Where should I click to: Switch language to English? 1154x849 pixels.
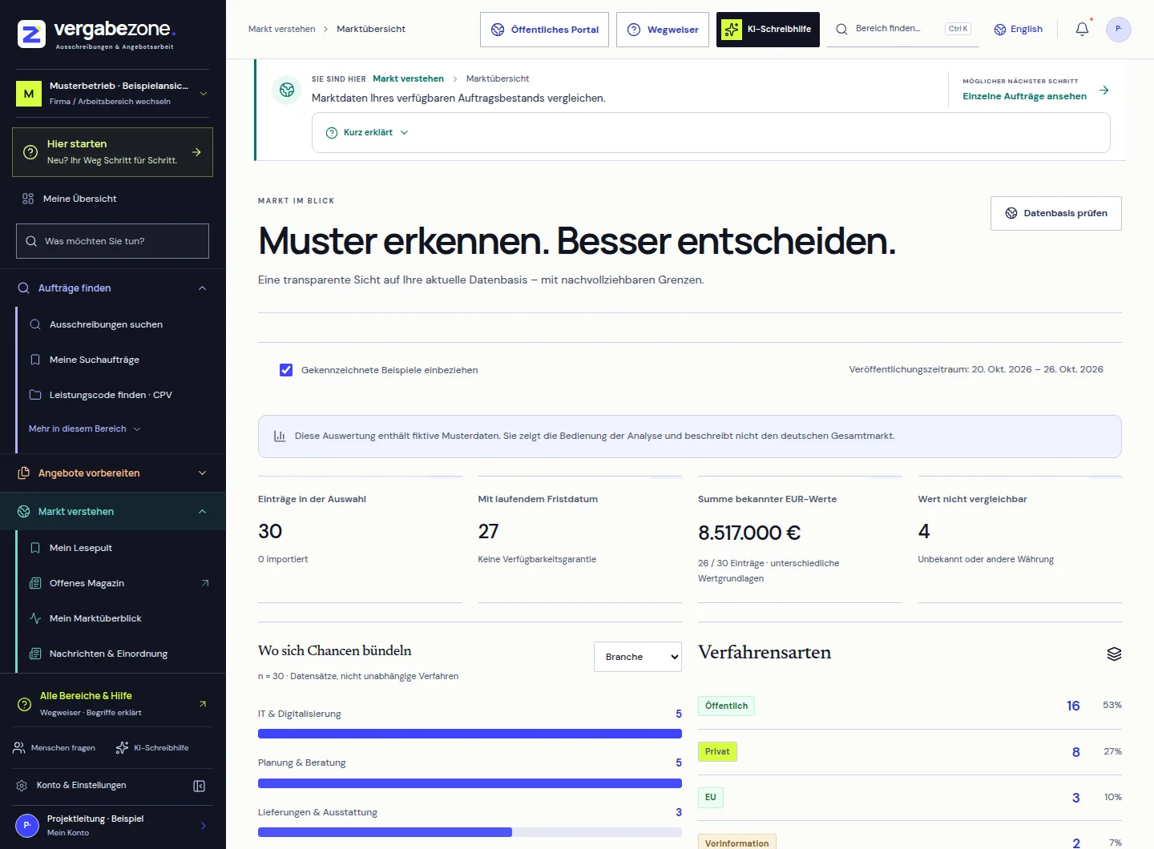tap(1019, 29)
